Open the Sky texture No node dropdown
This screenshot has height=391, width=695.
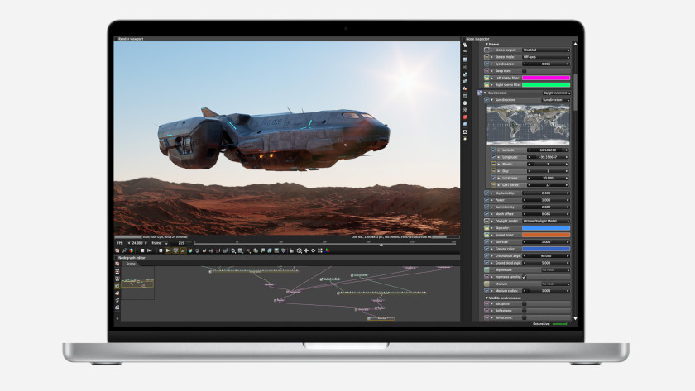[555, 269]
